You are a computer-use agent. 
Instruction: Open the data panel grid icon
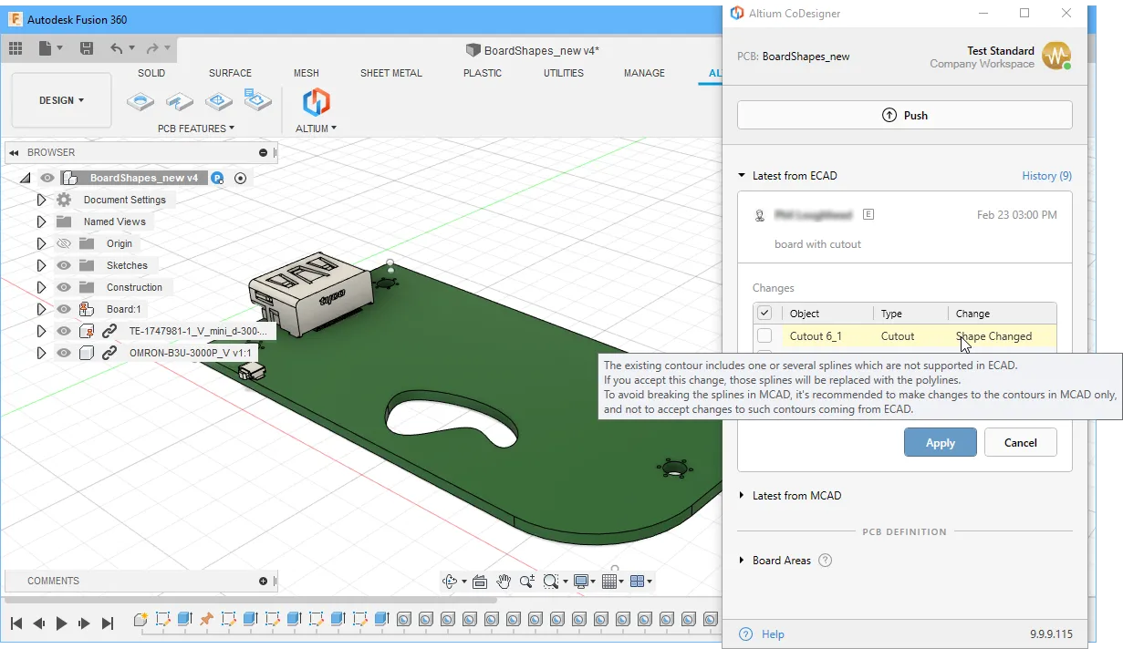pos(16,48)
